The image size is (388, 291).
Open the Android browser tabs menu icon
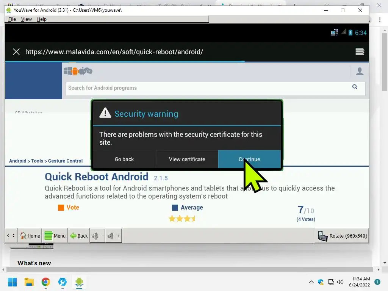pyautogui.click(x=360, y=52)
